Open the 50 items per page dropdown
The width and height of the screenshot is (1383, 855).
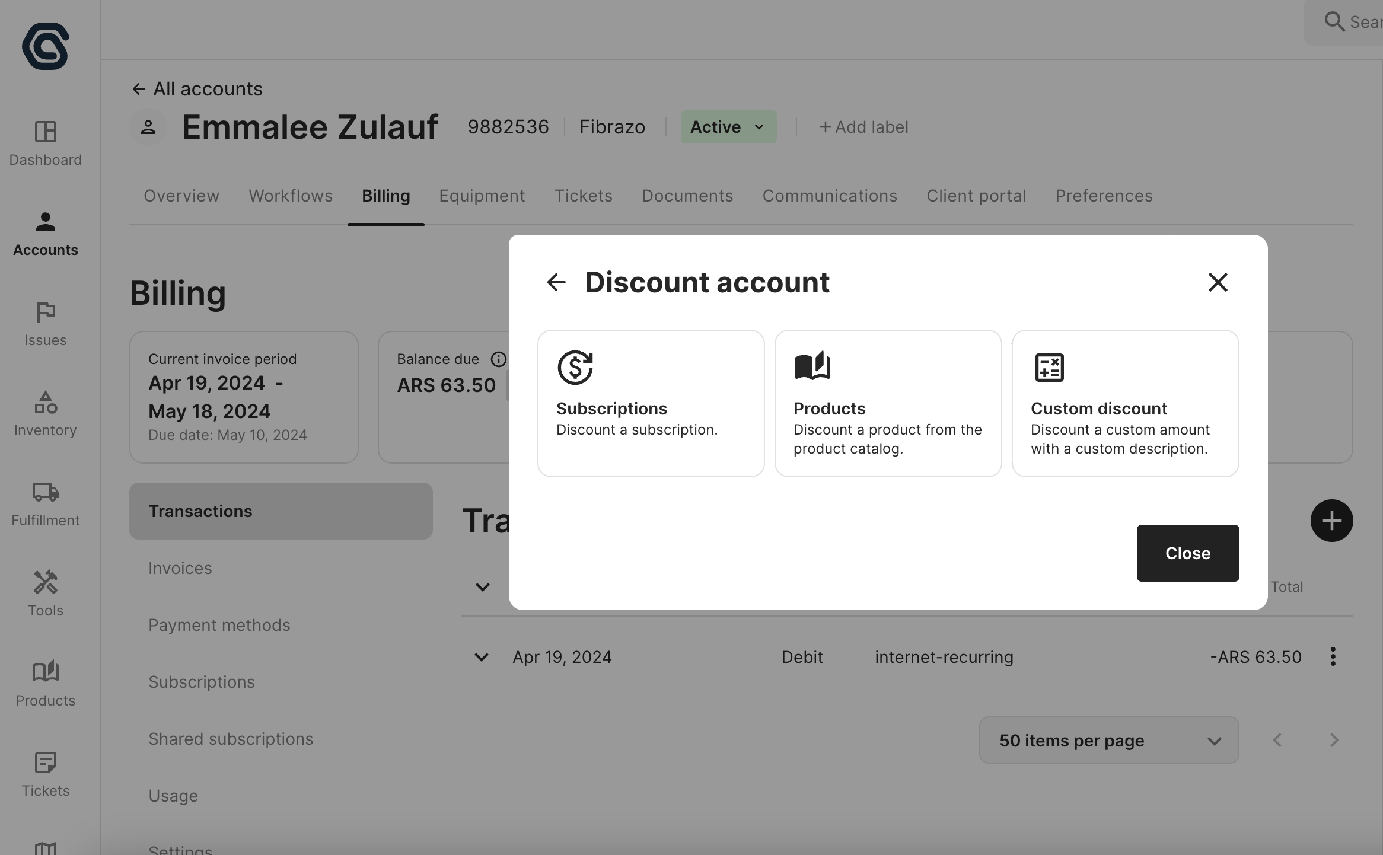[x=1108, y=740]
